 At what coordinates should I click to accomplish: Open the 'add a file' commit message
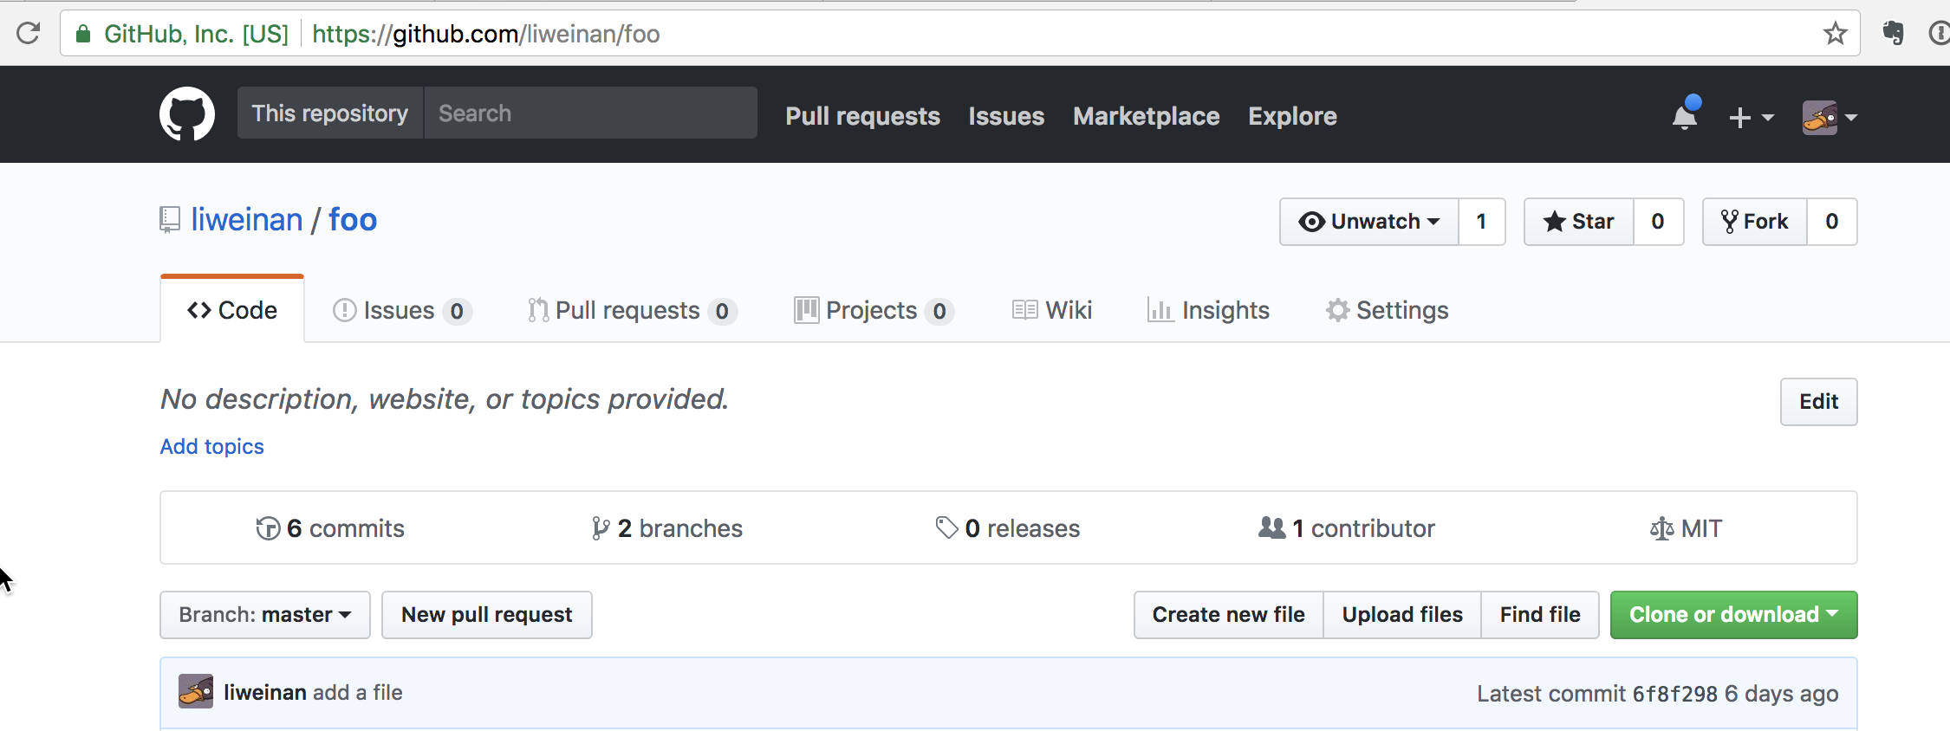coord(358,692)
